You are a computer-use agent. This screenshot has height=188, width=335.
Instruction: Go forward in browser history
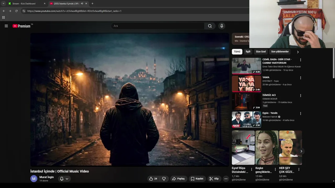point(10,11)
